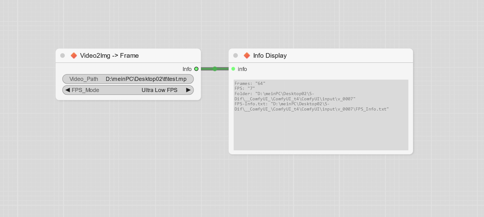
Task: Switch FPS_Mode to the previous option with left arrow
Action: click(x=68, y=90)
